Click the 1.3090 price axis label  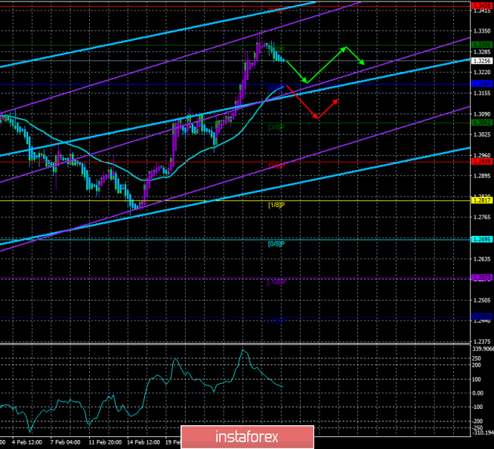482,114
